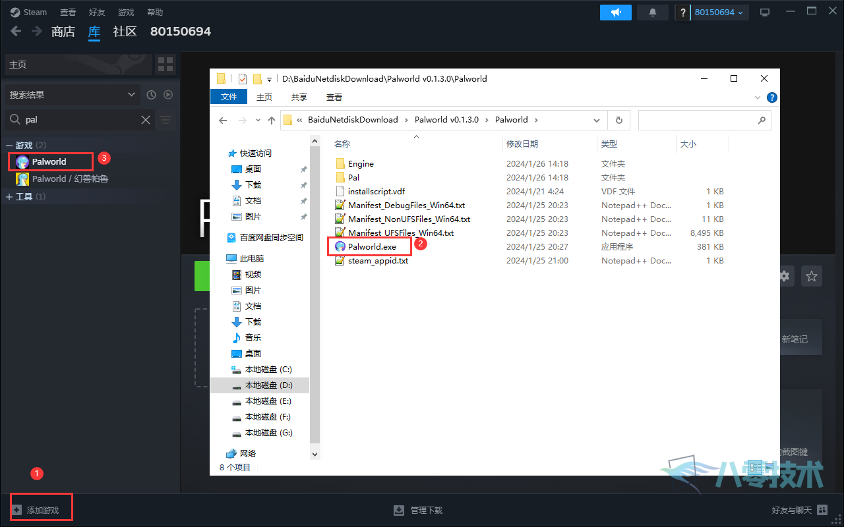
Task: Open the 游戏 menu in Steam
Action: [126, 13]
